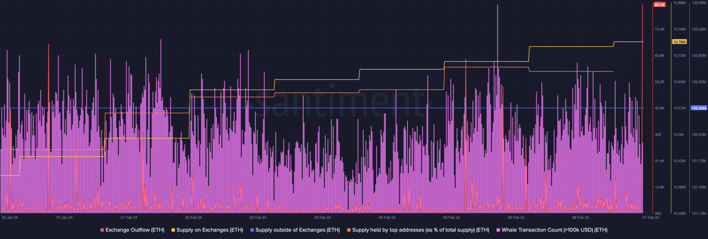Click the 10.43M axis value
708x239 pixels.
pos(679,161)
